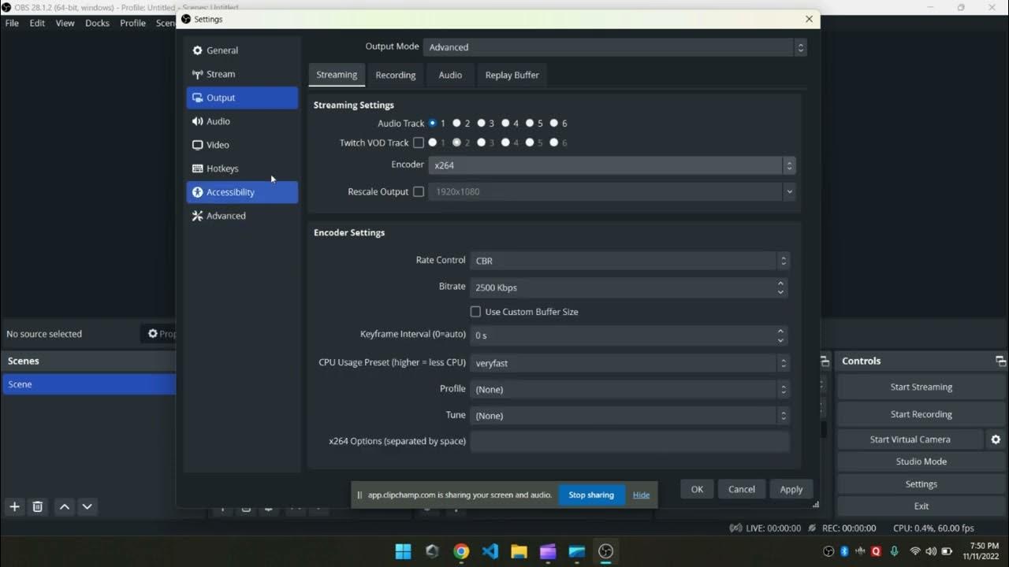The height and width of the screenshot is (567, 1009).
Task: Click the x264 Options text field
Action: pos(630,441)
